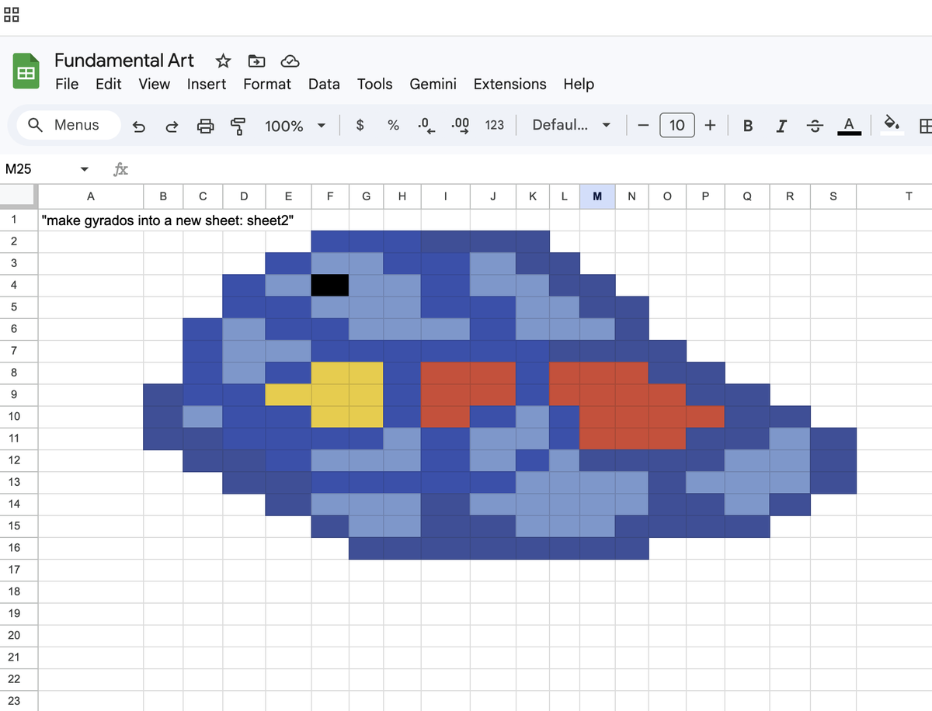
Task: Open the Help menu
Action: click(x=579, y=84)
